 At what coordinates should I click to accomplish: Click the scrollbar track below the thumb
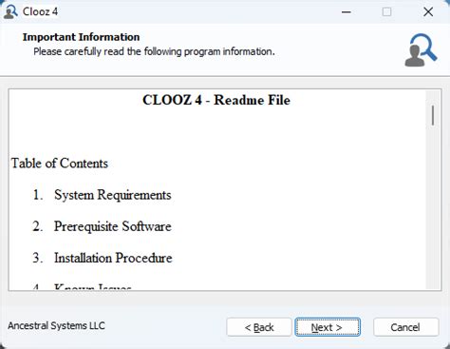click(433, 206)
